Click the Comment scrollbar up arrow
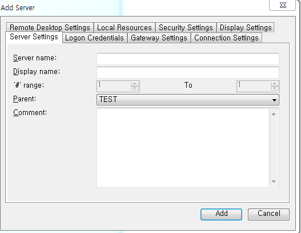 (x=274, y=114)
